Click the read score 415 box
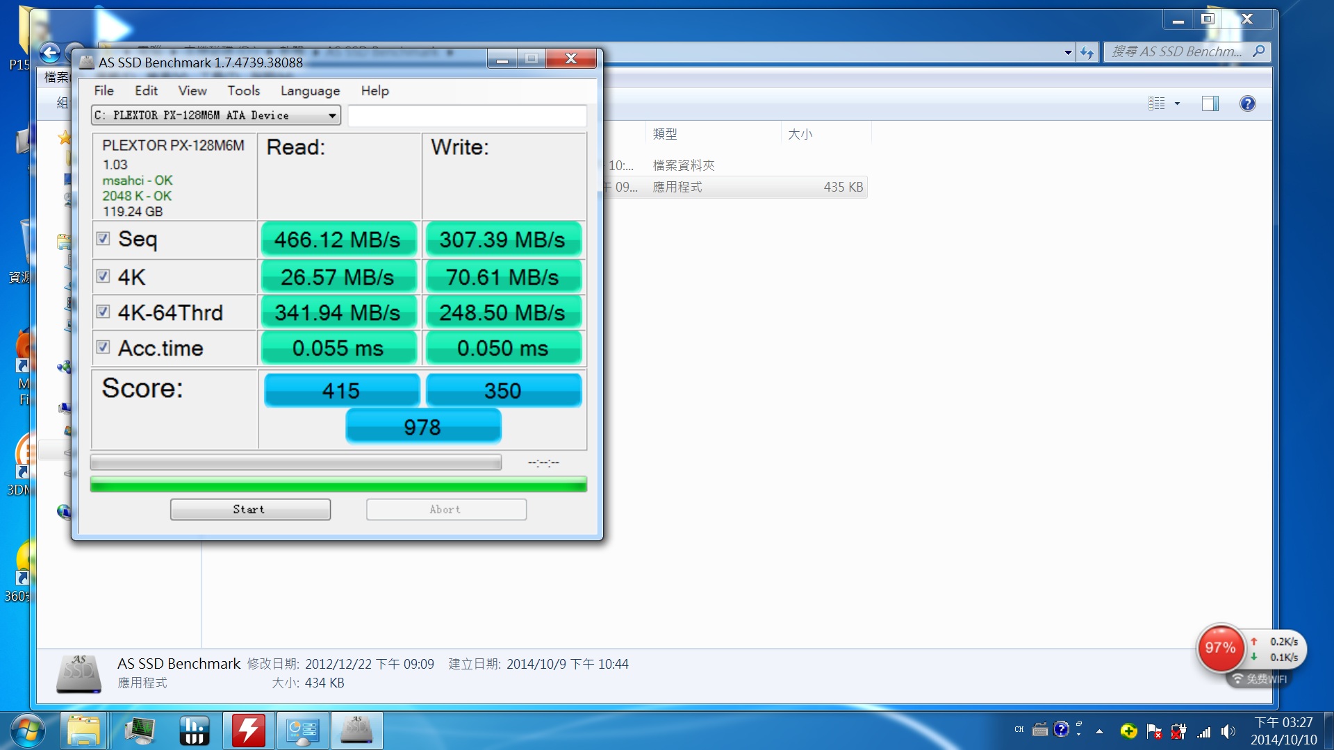 point(342,390)
